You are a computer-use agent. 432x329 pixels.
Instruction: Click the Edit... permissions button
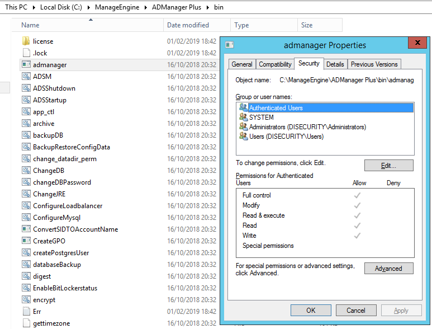pyautogui.click(x=388, y=166)
